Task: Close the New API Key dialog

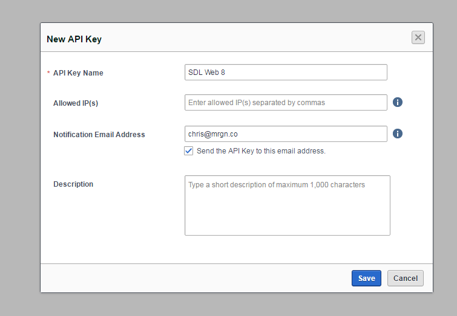Action: click(418, 37)
